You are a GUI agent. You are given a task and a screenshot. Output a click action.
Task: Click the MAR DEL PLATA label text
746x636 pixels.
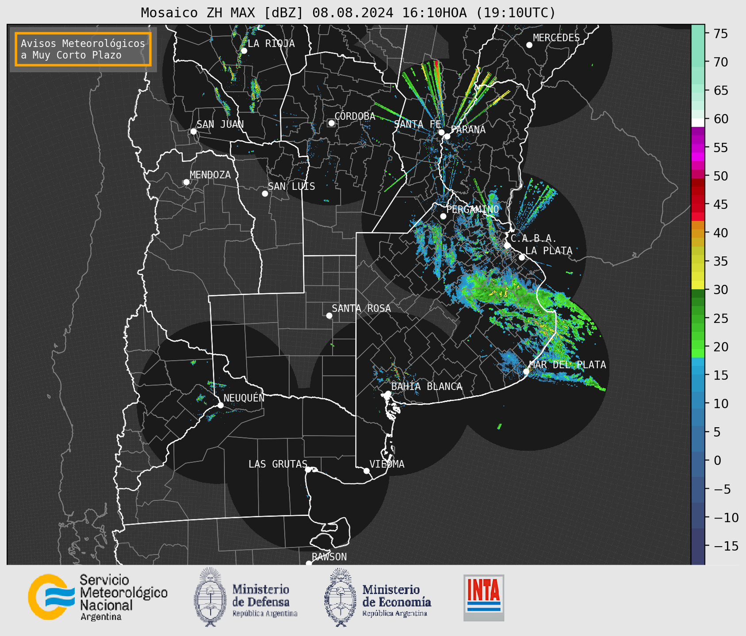tap(568, 365)
